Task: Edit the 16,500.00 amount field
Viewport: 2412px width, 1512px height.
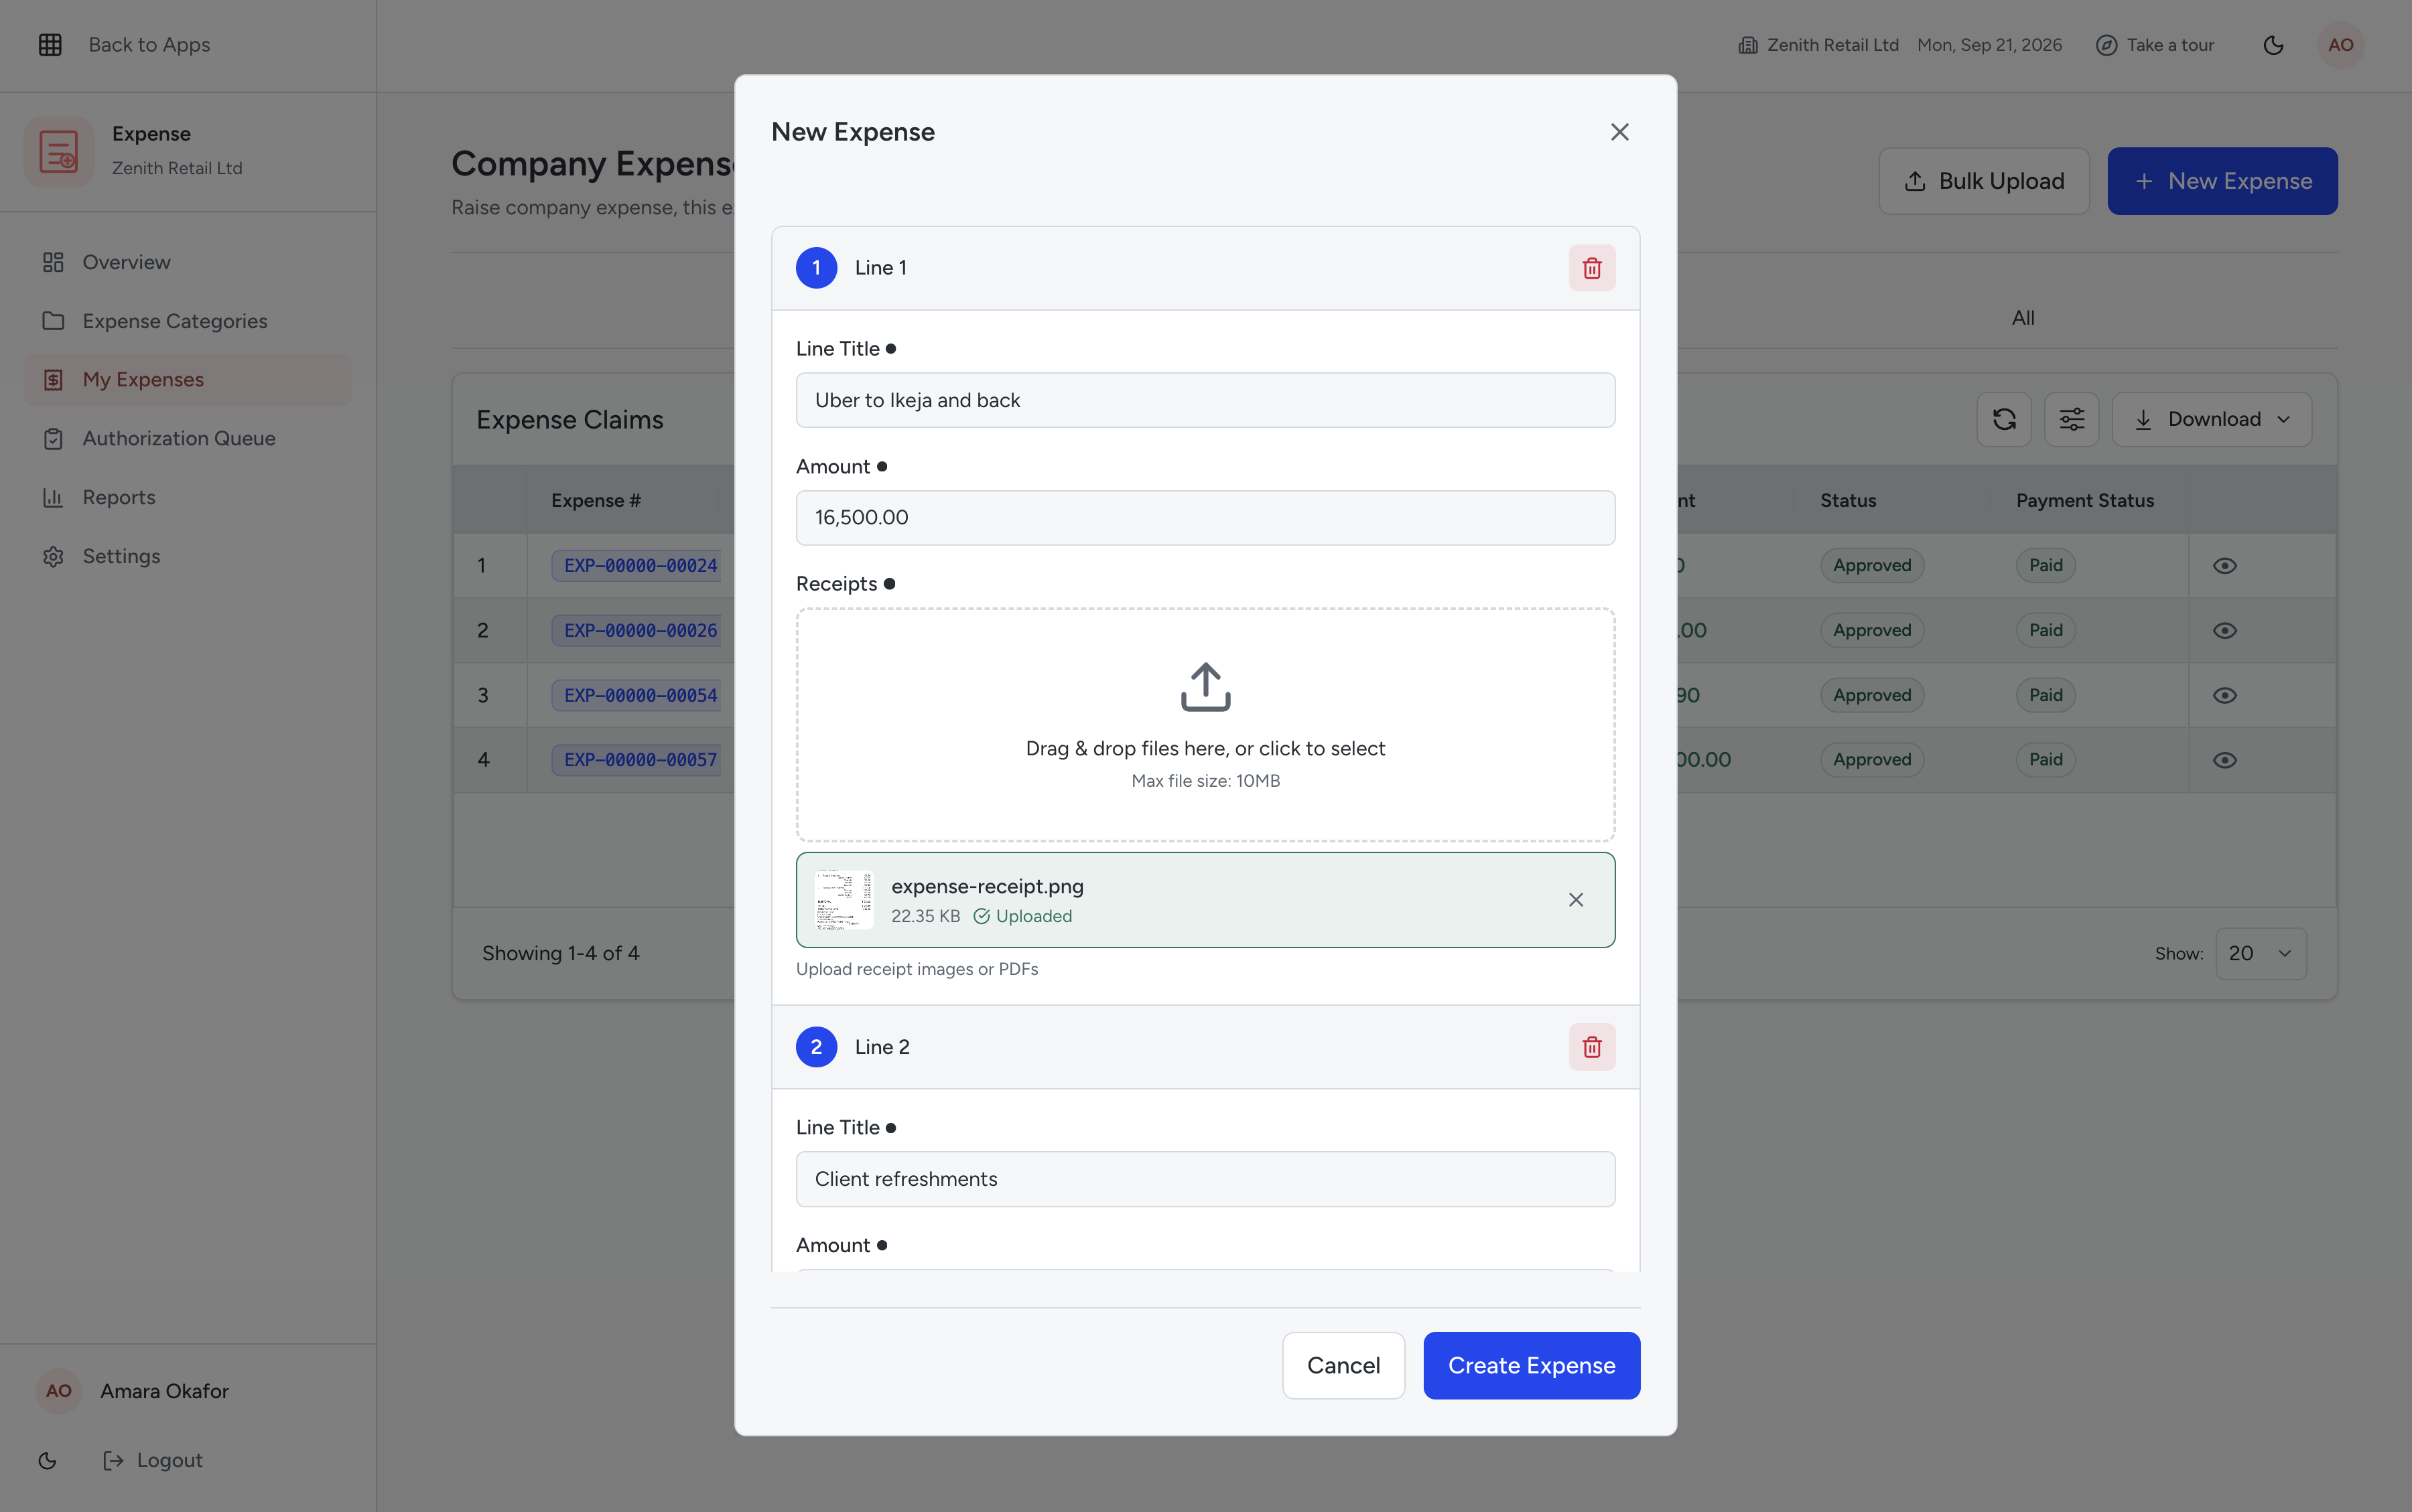Action: coord(1205,518)
